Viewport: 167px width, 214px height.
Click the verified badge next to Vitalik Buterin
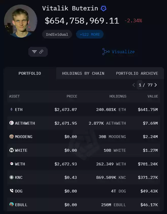point(103,8)
